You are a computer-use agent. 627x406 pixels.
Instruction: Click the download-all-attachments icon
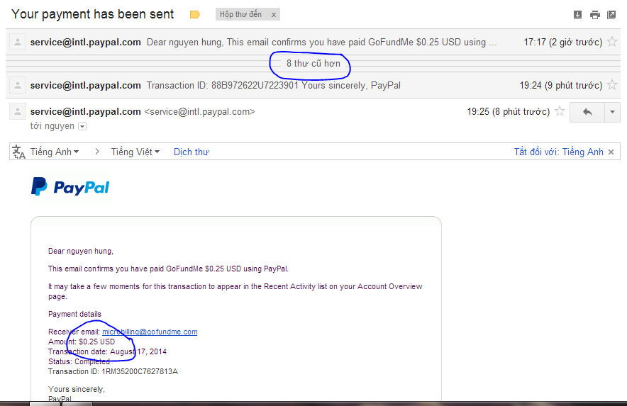tap(577, 15)
